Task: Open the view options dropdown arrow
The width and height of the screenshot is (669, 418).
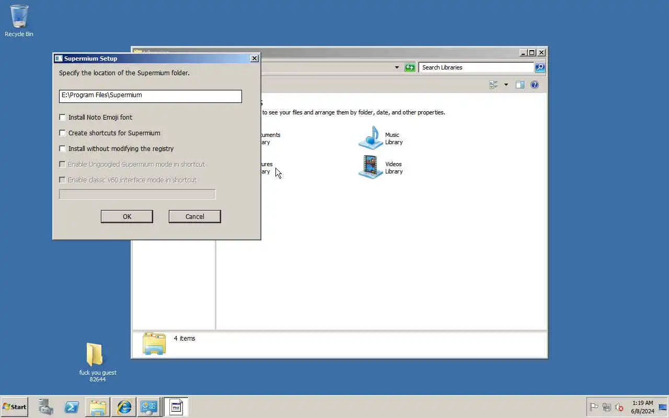Action: (x=506, y=85)
